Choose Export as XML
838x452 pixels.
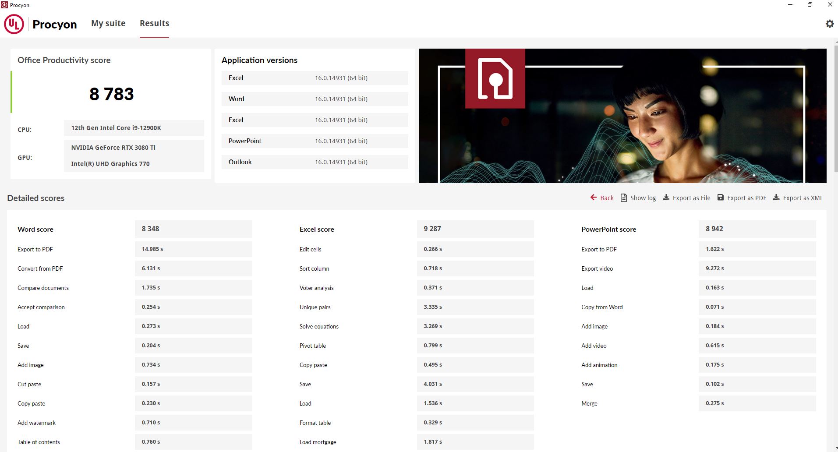coord(803,198)
